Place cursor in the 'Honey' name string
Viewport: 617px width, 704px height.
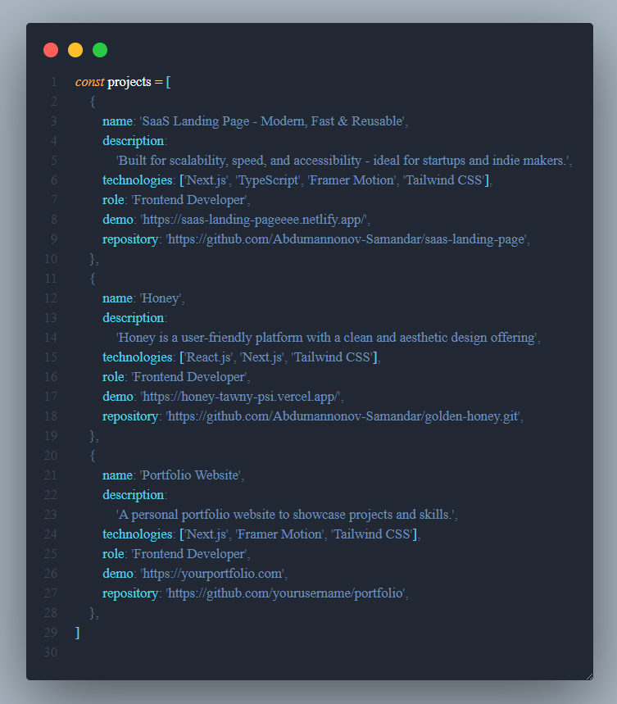click(x=160, y=298)
